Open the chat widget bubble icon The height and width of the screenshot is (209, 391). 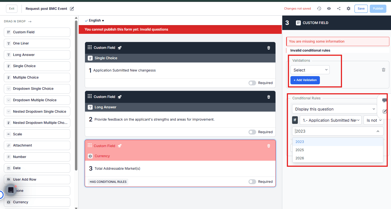pyautogui.click(x=11, y=190)
